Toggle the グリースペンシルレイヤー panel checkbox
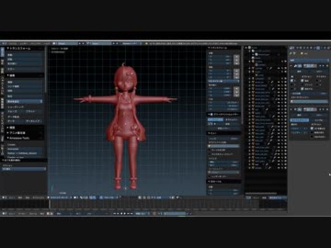 pos(212,114)
